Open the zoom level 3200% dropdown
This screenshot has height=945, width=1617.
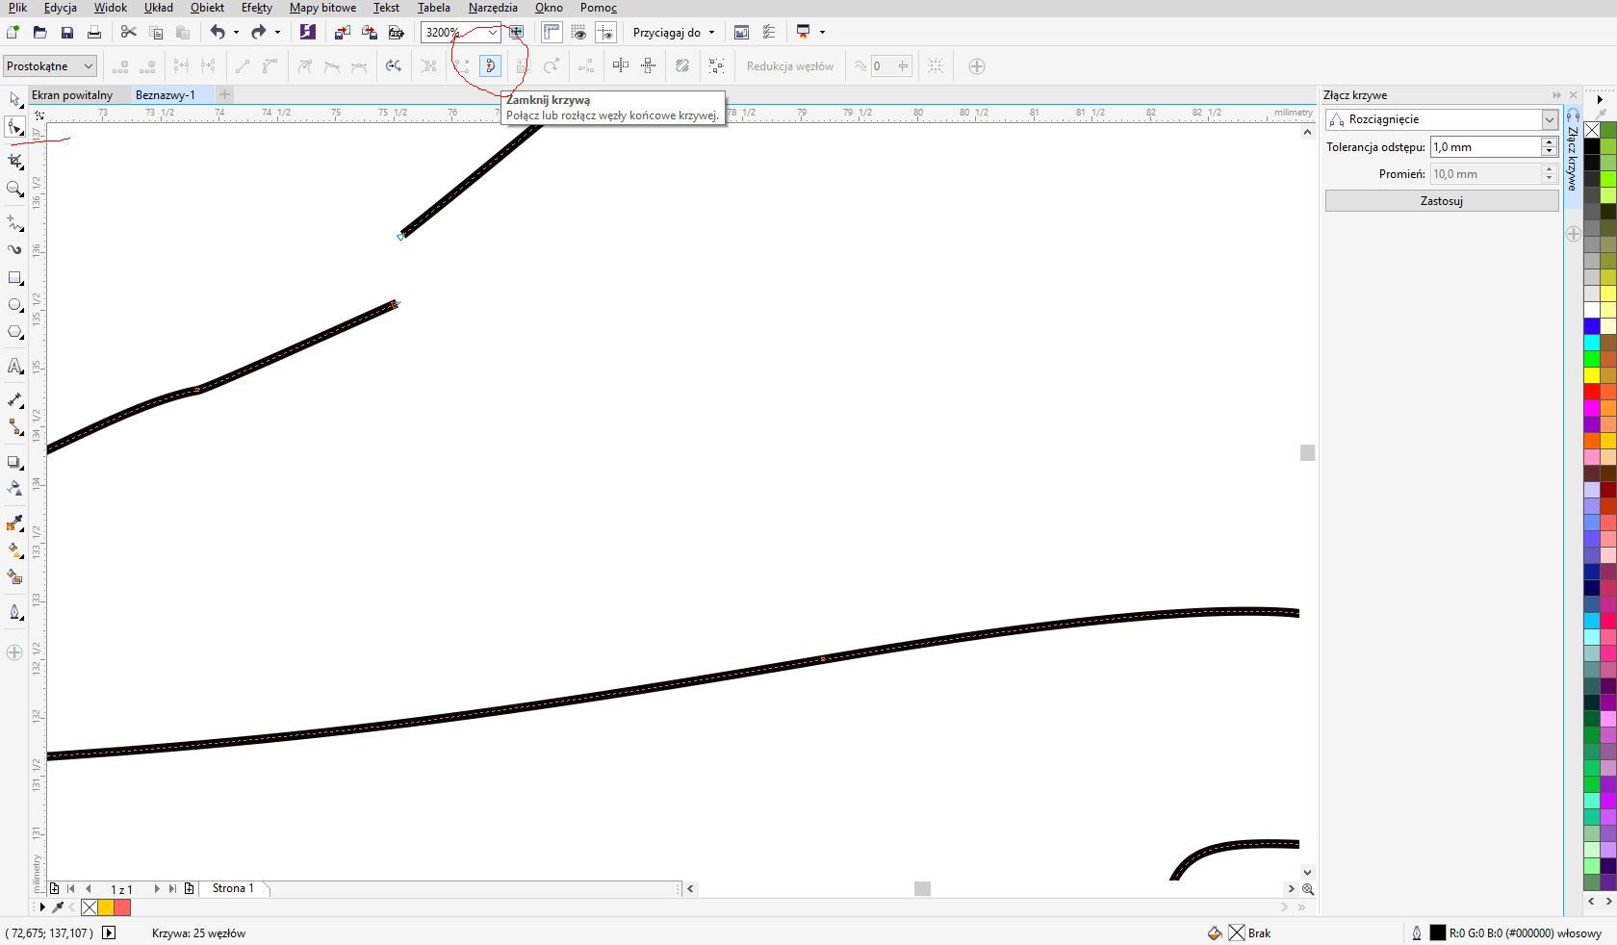(493, 33)
